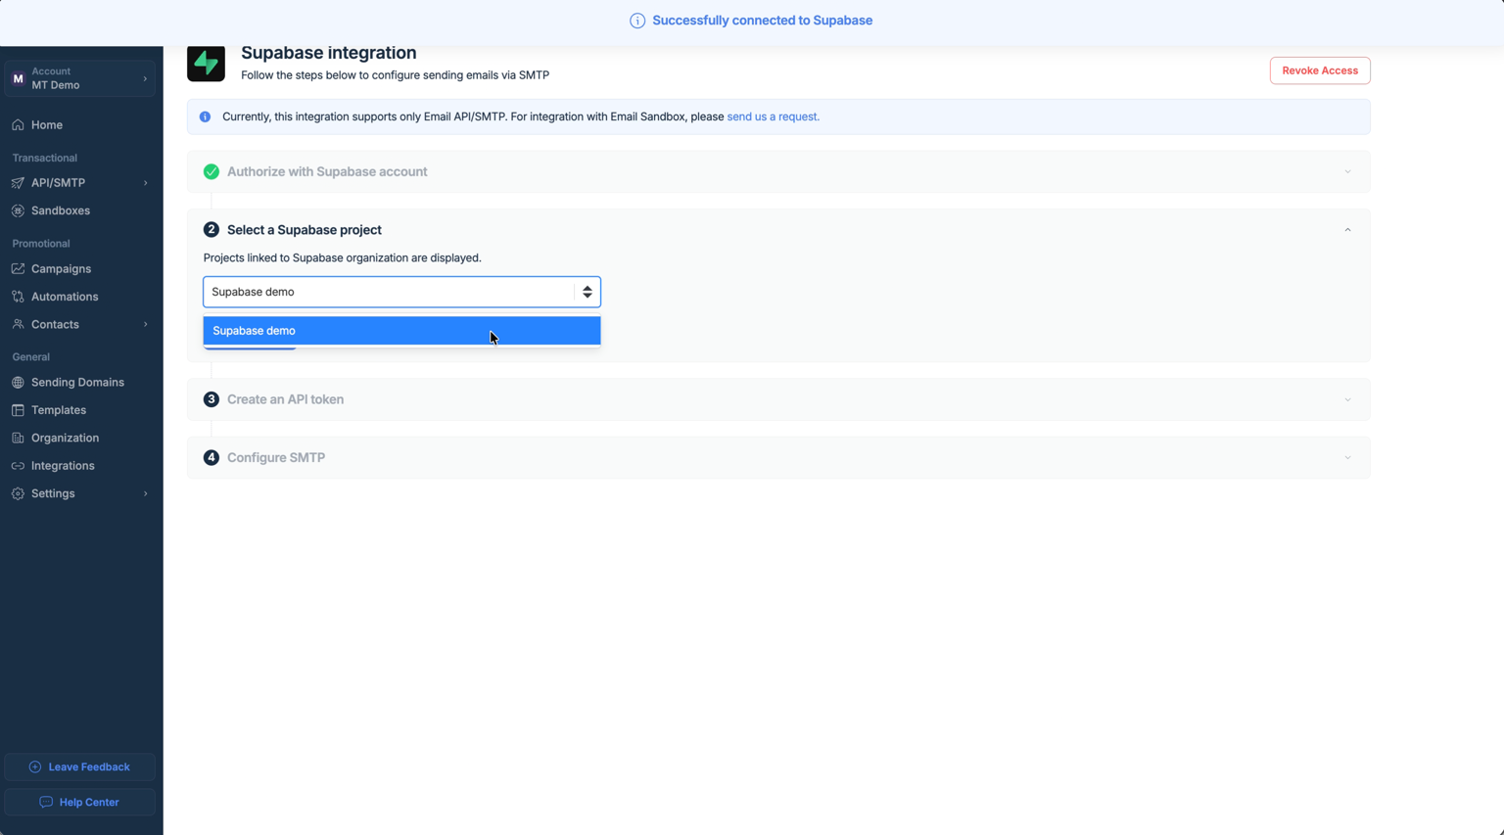1504x835 pixels.
Task: Open the Help Center
Action: click(x=80, y=802)
